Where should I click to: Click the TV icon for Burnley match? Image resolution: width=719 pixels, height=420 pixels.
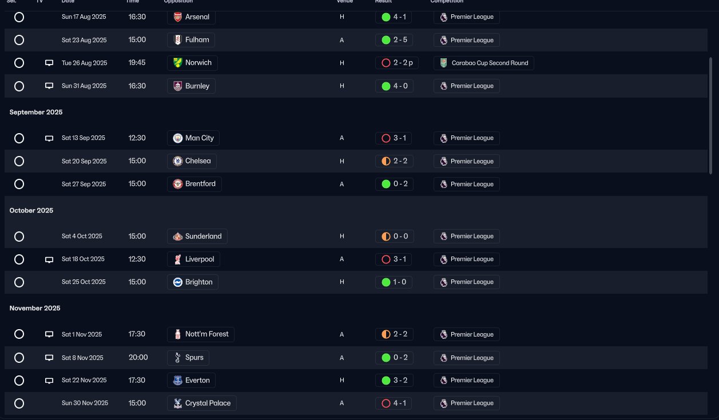coord(49,86)
